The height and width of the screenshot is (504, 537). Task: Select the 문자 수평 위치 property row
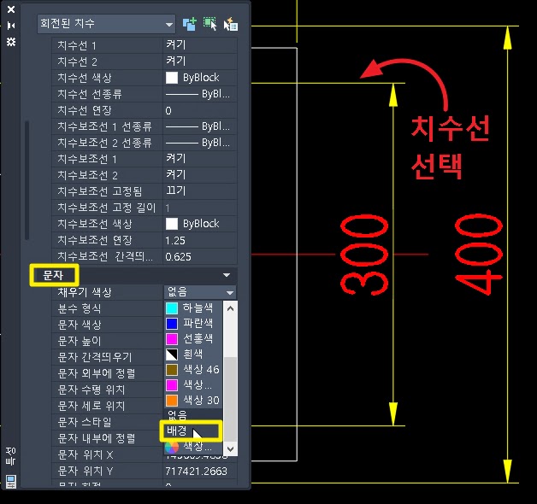tap(107, 390)
